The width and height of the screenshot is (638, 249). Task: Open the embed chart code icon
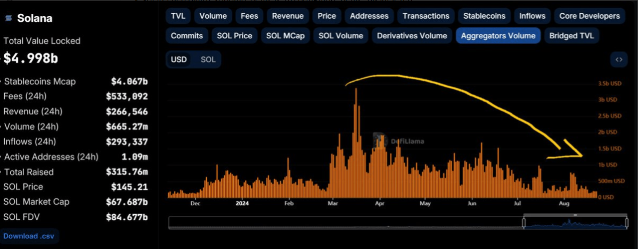[619, 60]
